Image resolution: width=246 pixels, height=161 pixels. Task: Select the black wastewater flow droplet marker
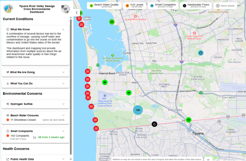[x=154, y=124]
